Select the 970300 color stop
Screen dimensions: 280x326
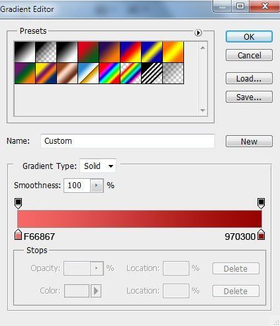coord(261,235)
